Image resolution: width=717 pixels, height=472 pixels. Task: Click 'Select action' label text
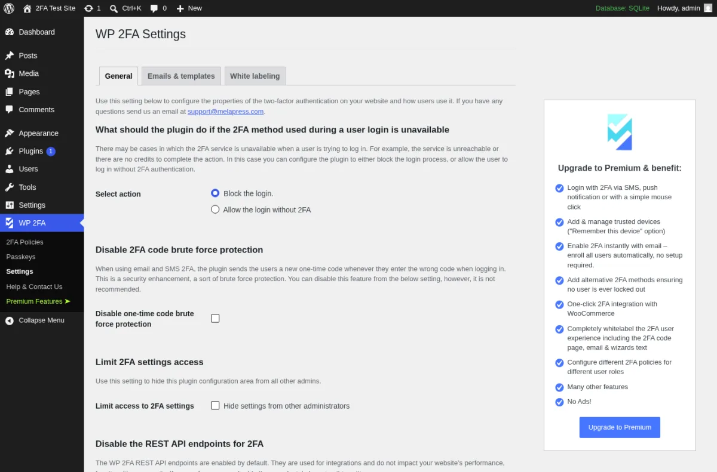point(118,194)
